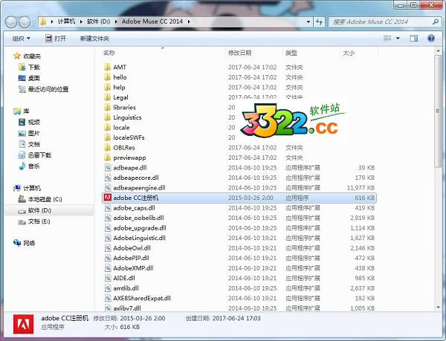Click the adbeapeengine.dll file icon

[108, 187]
